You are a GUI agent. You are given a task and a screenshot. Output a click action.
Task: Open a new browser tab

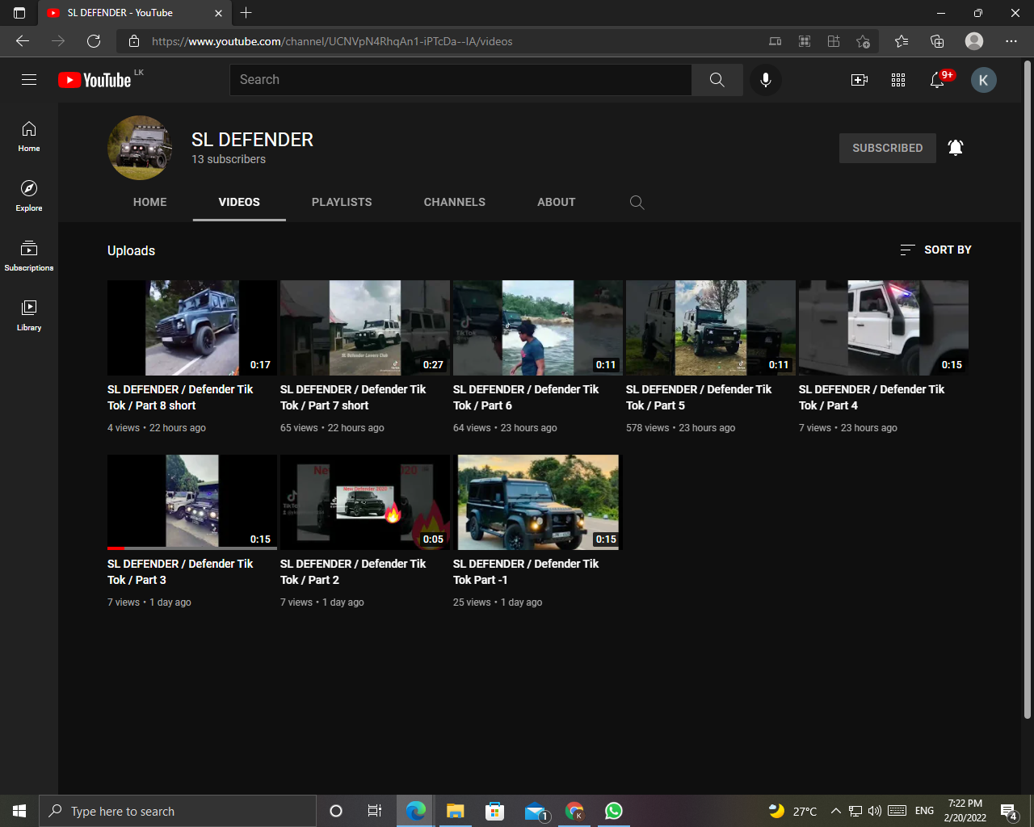tap(246, 13)
